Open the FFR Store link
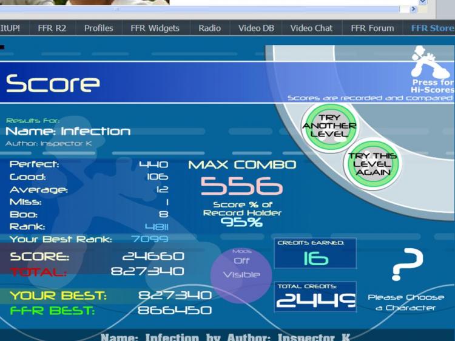455x341 pixels. [x=432, y=28]
